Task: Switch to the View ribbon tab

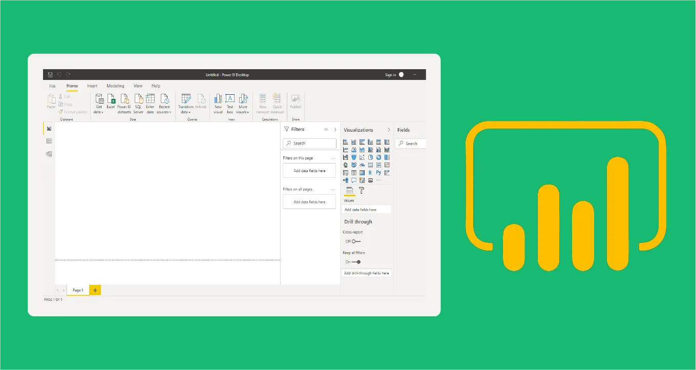Action: pyautogui.click(x=138, y=86)
